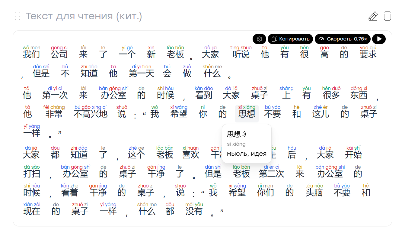
Task: Click the highlighted word 思想 in the text
Action: (247, 114)
